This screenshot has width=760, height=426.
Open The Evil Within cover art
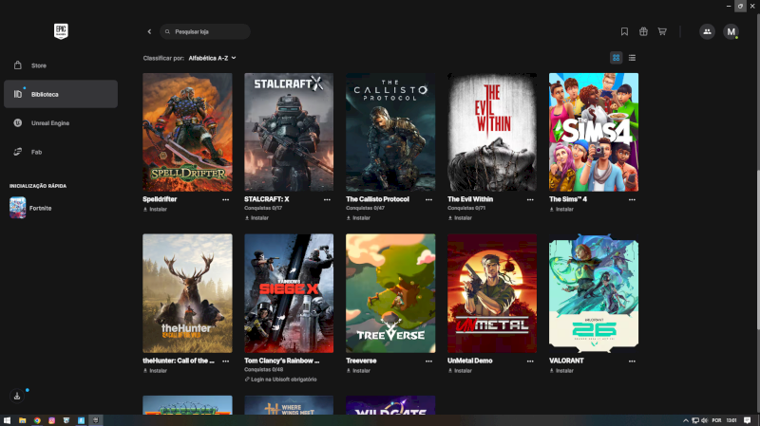[492, 132]
